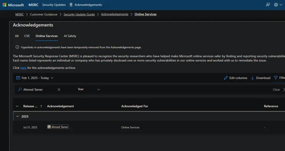Click the info icon beside hyperlinks notice
Viewport: 285px width, 151px height.
17,47
